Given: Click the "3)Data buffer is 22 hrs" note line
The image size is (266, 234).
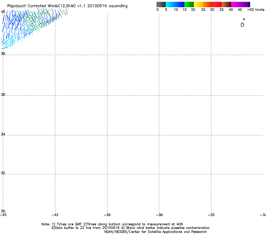Looking at the screenshot, I should pos(130,228).
